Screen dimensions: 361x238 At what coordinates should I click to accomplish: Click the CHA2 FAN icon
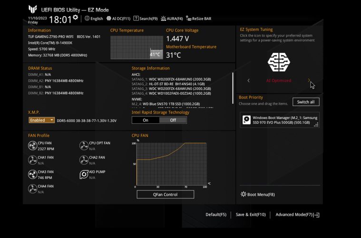84,160
